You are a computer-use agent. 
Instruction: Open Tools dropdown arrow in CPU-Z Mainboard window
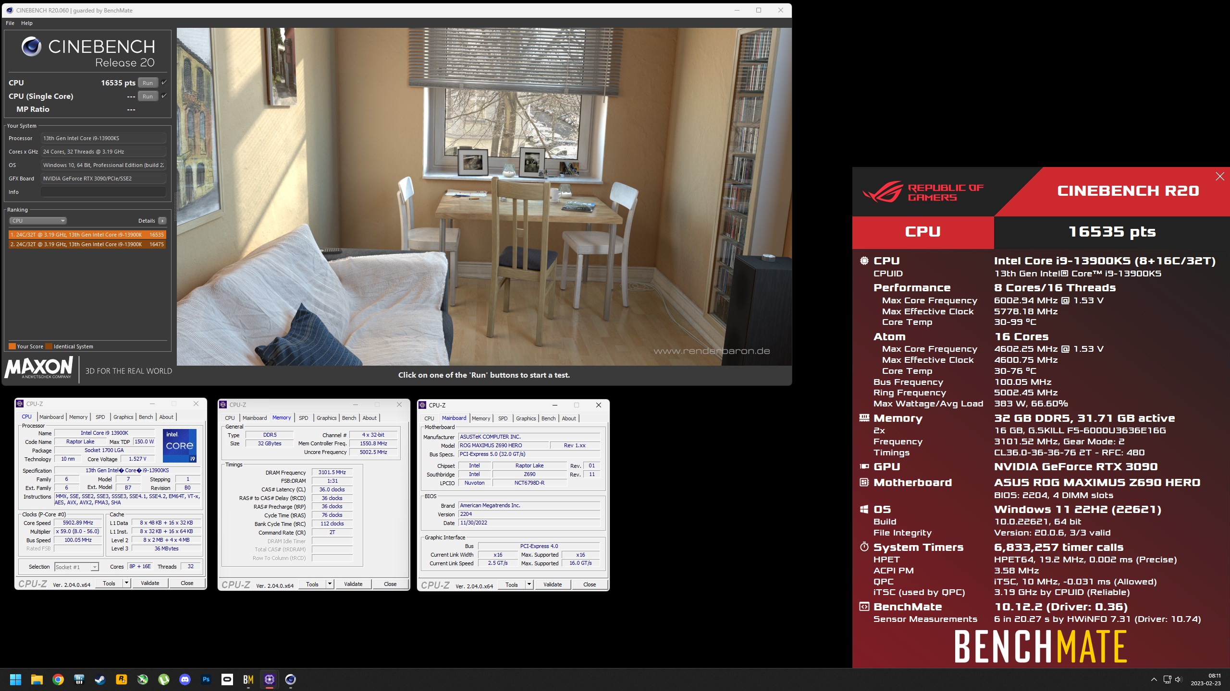529,584
